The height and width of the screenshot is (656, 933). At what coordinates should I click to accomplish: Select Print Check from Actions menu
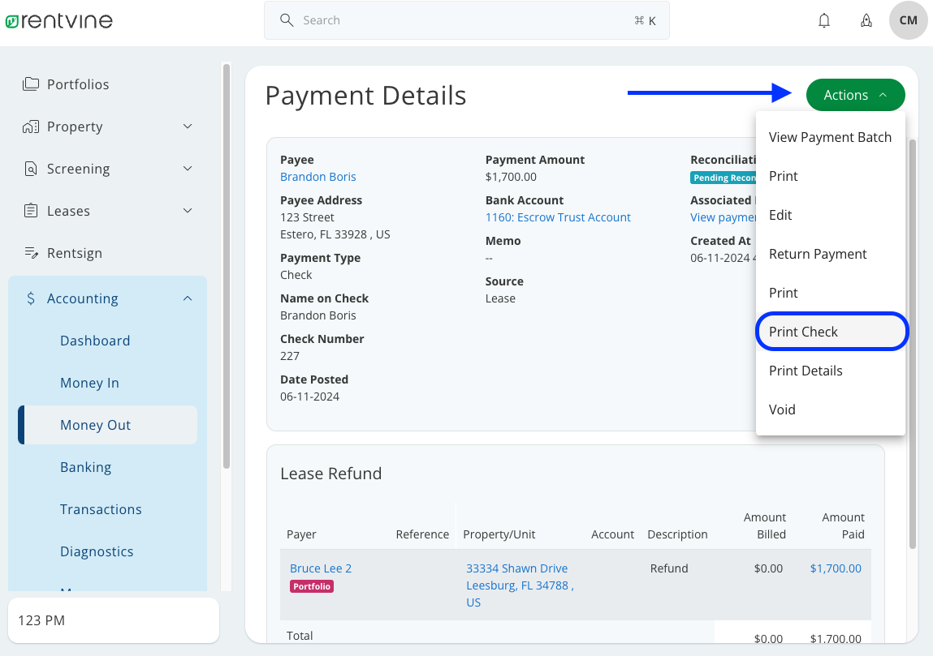[x=831, y=332]
